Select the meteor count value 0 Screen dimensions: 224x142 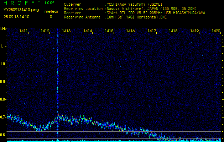[51, 17]
